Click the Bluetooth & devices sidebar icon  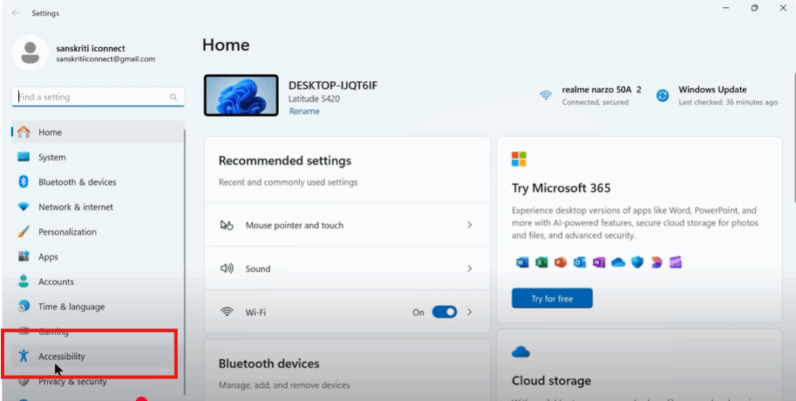[x=23, y=182]
